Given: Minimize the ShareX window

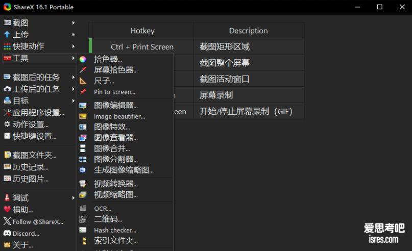Looking at the screenshot, I should [x=357, y=7].
